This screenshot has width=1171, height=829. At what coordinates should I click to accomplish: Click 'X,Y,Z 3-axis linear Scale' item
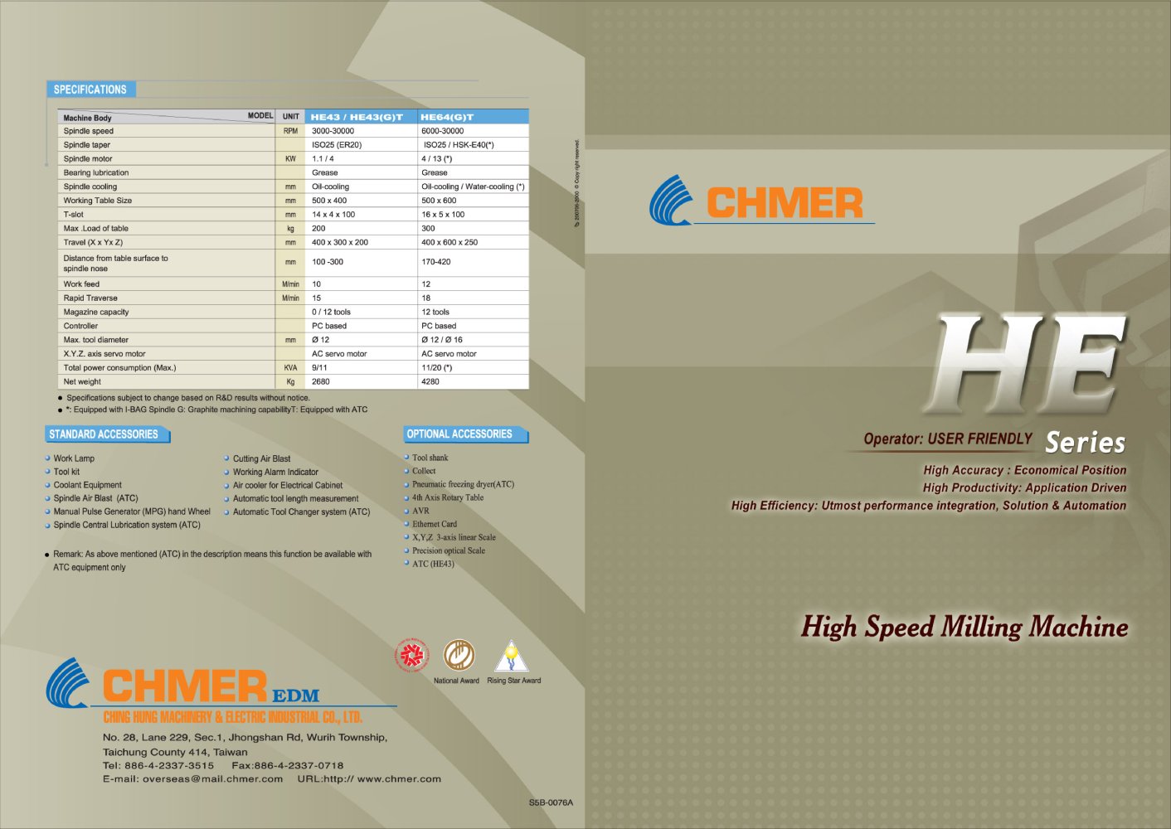pos(454,537)
